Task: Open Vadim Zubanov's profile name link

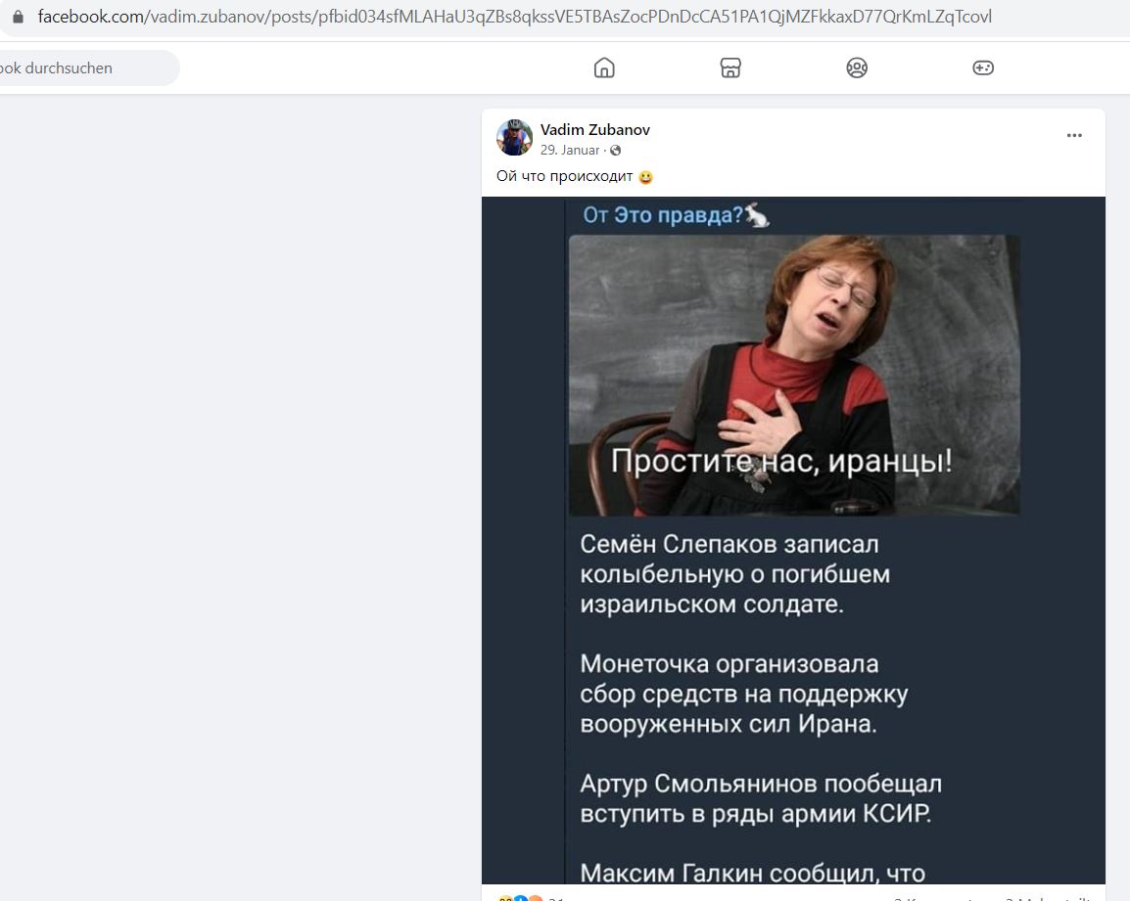Action: click(x=595, y=130)
